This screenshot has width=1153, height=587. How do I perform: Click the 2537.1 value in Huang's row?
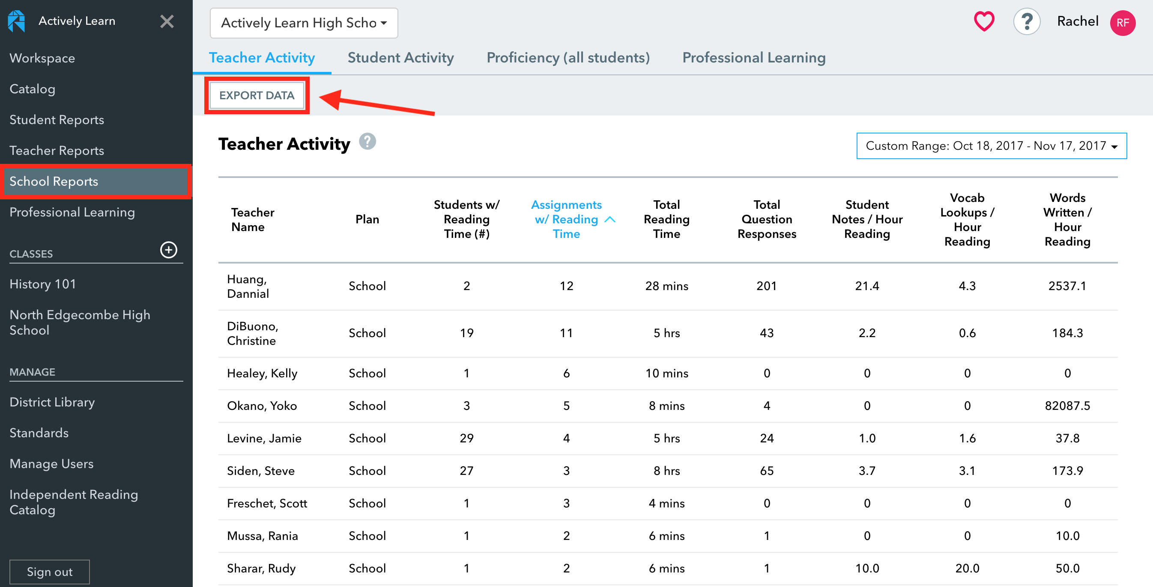click(1067, 286)
